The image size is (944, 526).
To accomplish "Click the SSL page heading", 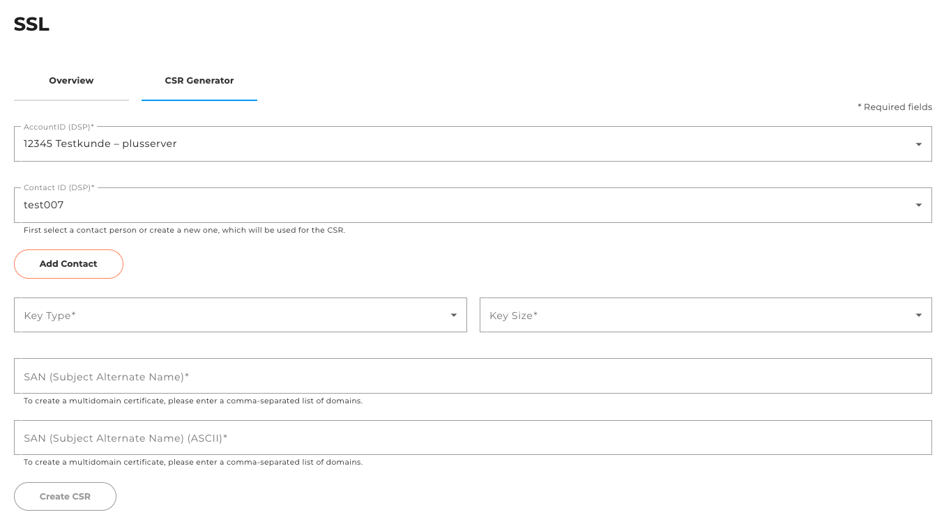I will click(x=31, y=24).
